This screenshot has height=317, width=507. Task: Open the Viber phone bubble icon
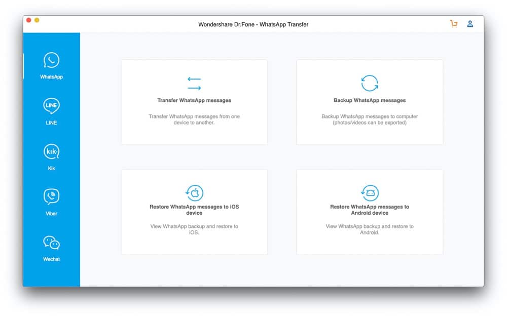tap(51, 196)
